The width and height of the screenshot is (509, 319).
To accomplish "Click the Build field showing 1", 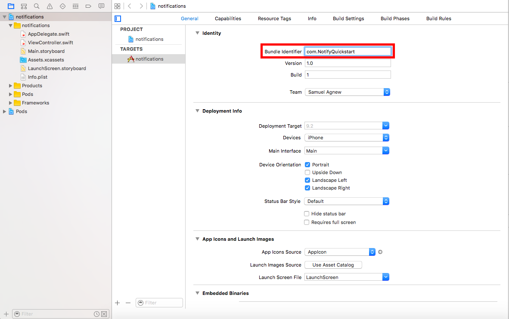I will (x=348, y=75).
